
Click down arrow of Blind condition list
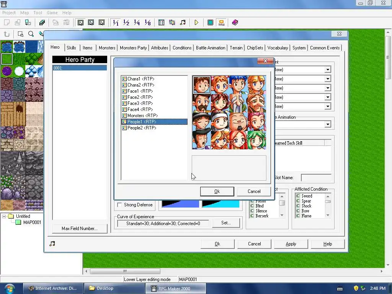pos(282,215)
